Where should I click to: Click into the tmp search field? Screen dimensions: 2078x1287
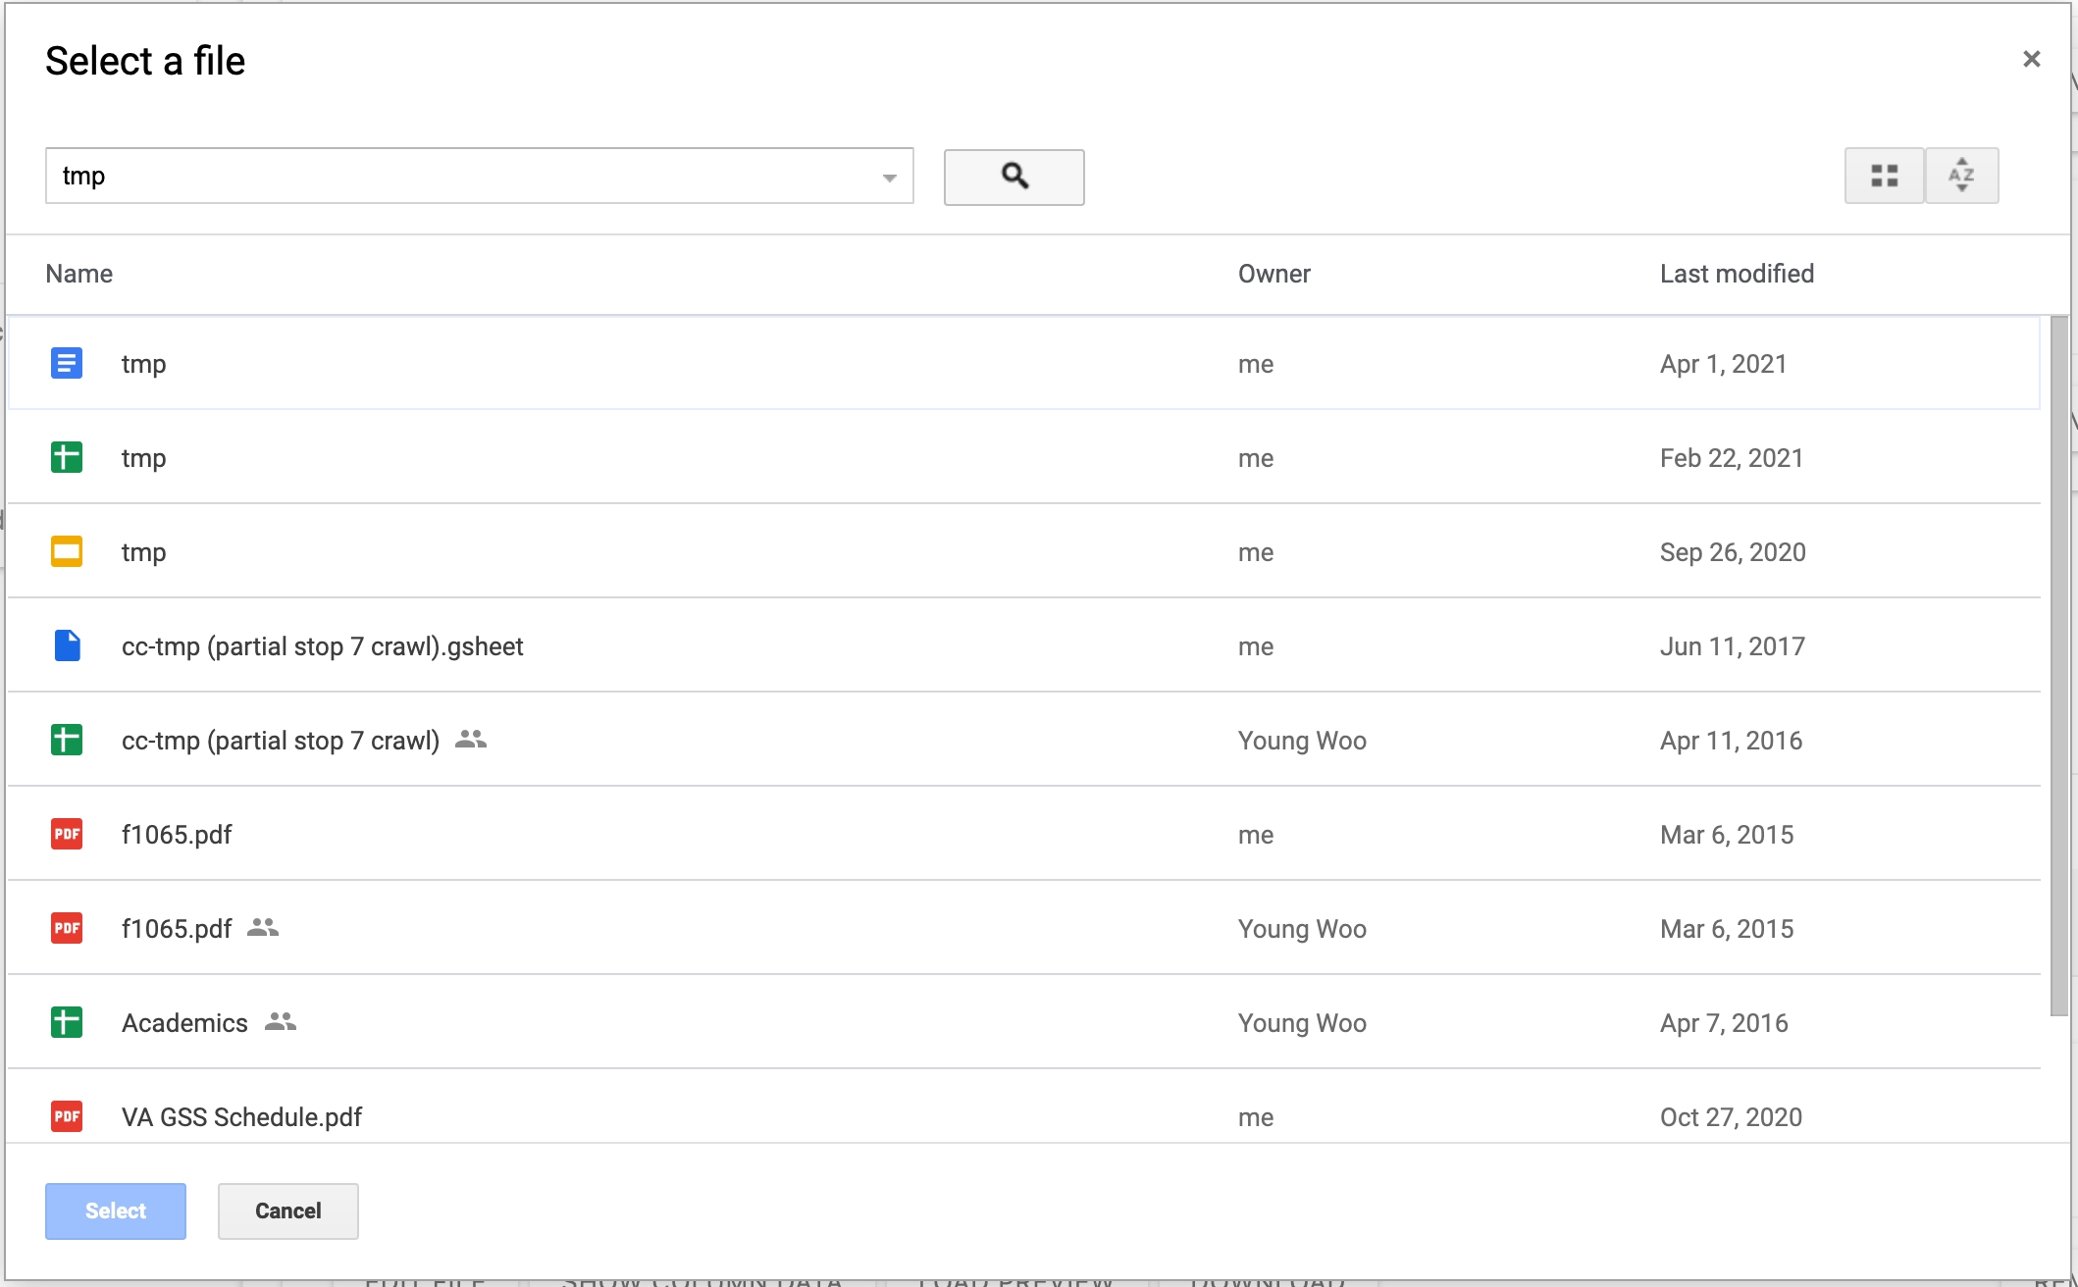point(461,177)
